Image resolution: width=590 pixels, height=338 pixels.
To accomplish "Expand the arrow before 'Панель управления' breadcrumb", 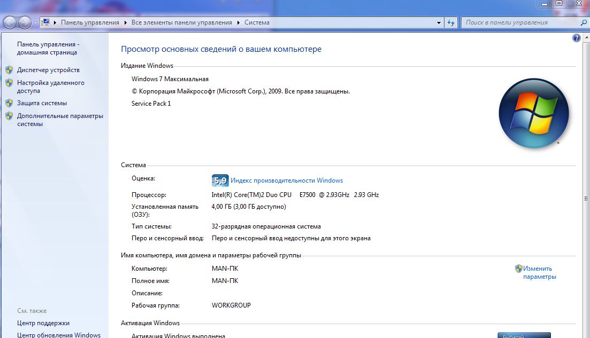I will tap(55, 22).
